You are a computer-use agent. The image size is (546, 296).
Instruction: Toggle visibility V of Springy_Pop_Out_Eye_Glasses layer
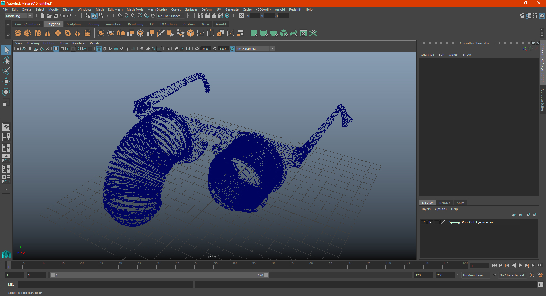(x=423, y=222)
